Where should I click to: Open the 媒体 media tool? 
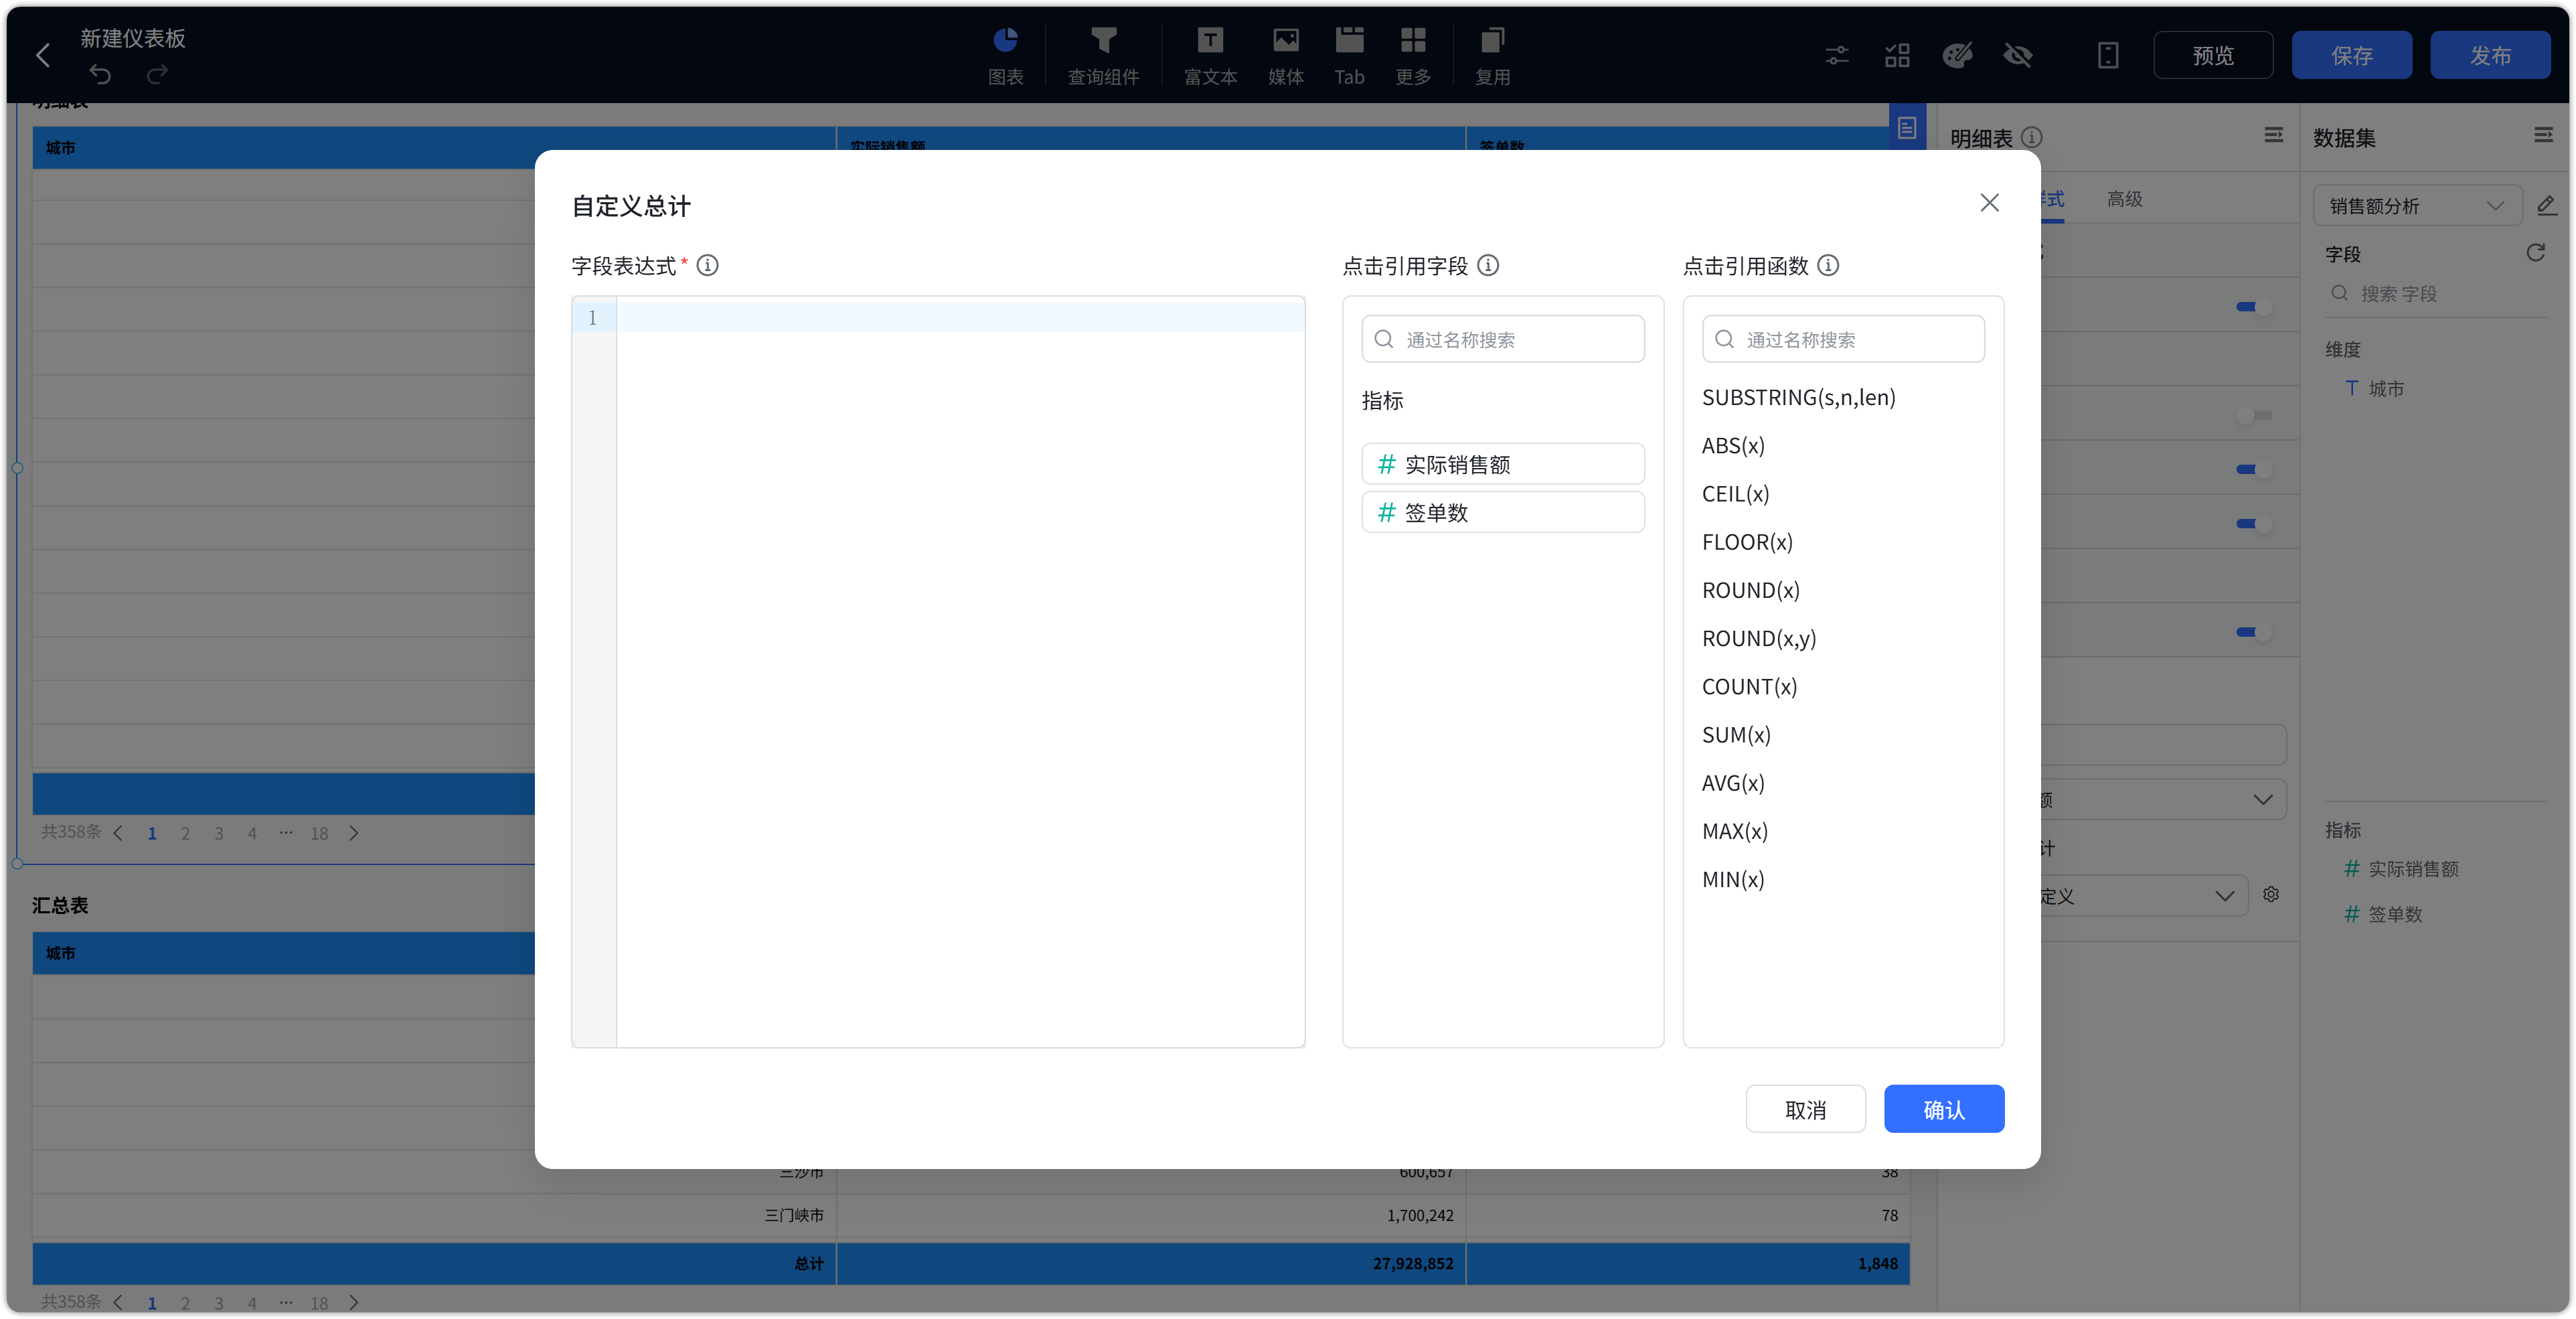(1285, 56)
